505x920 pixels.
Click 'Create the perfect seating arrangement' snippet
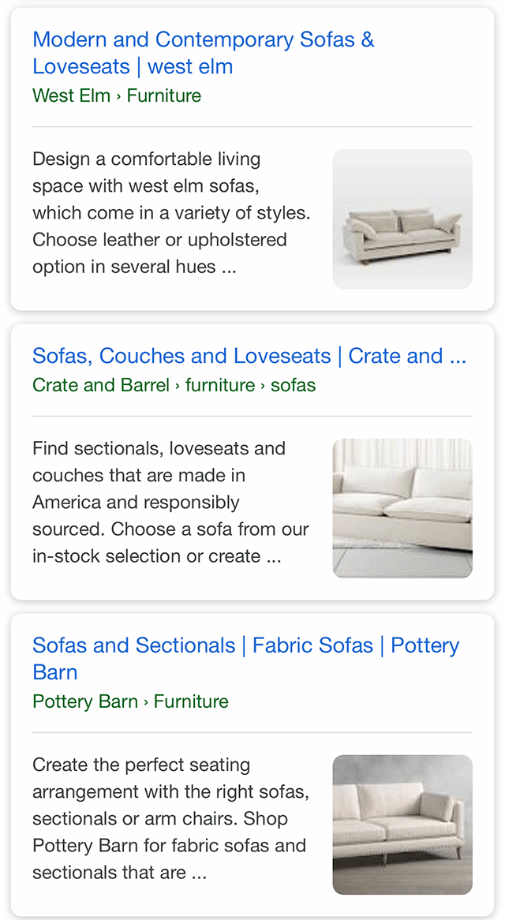click(170, 818)
